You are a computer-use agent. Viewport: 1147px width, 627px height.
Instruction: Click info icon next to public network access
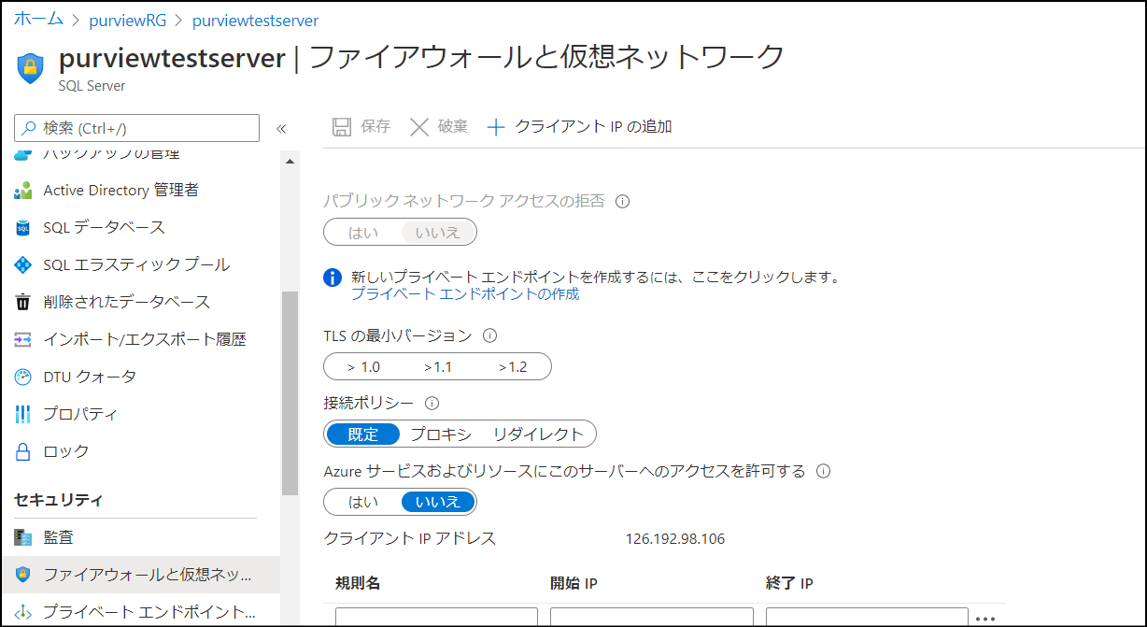click(x=623, y=201)
